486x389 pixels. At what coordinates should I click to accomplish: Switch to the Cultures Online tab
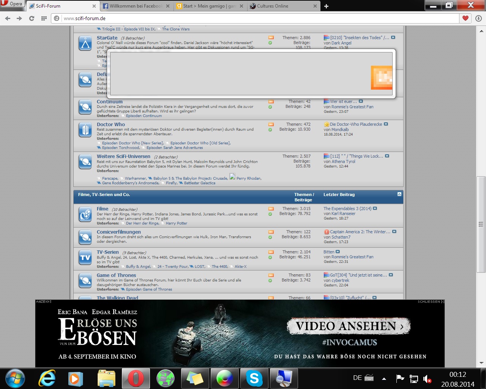coord(272,6)
